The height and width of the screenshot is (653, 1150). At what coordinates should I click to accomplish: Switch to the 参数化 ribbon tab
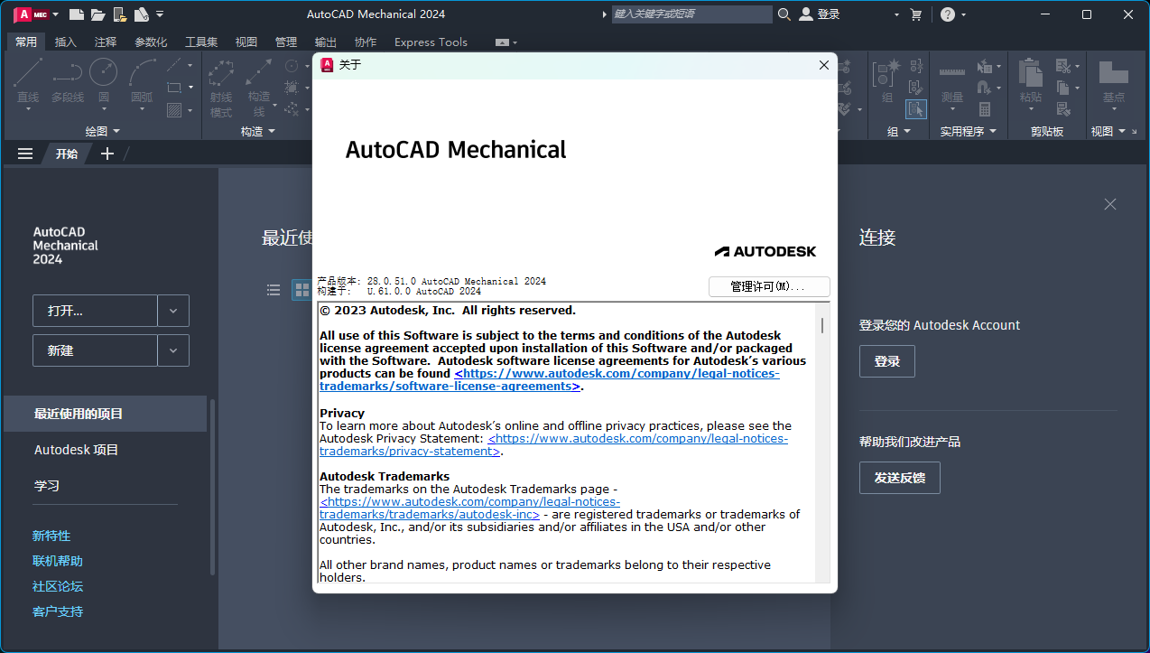coord(151,42)
